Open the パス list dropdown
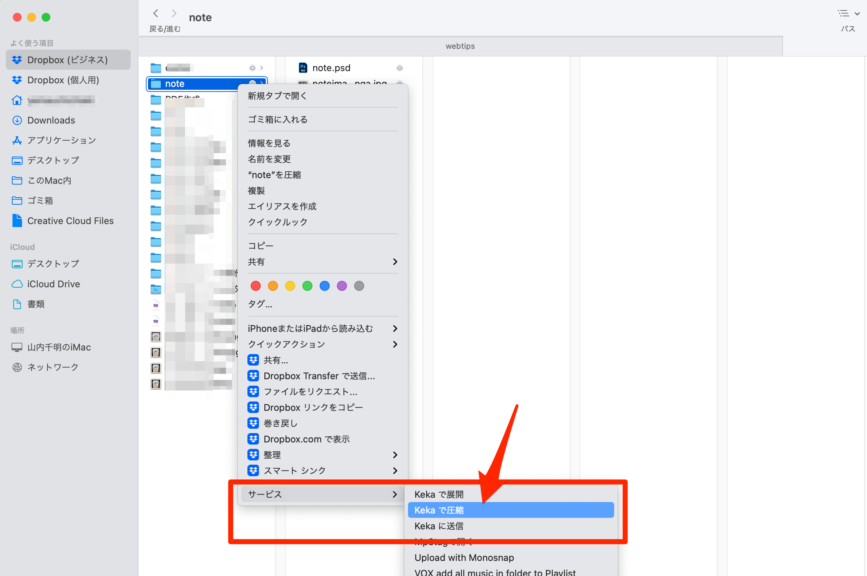This screenshot has width=867, height=576. (x=848, y=14)
